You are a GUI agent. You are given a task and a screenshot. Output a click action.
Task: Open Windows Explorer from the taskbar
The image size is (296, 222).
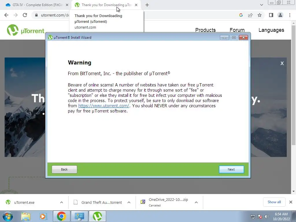click(x=26, y=216)
